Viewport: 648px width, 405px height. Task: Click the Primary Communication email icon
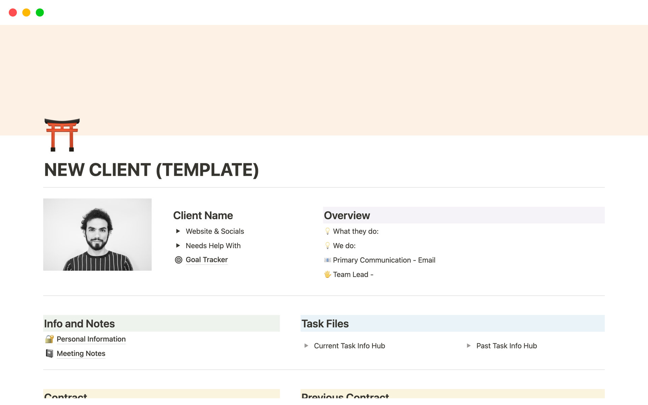point(327,260)
